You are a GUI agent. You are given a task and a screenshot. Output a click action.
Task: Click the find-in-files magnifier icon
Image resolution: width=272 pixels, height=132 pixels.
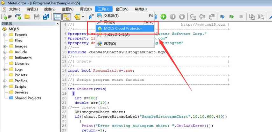[x=261, y=17]
